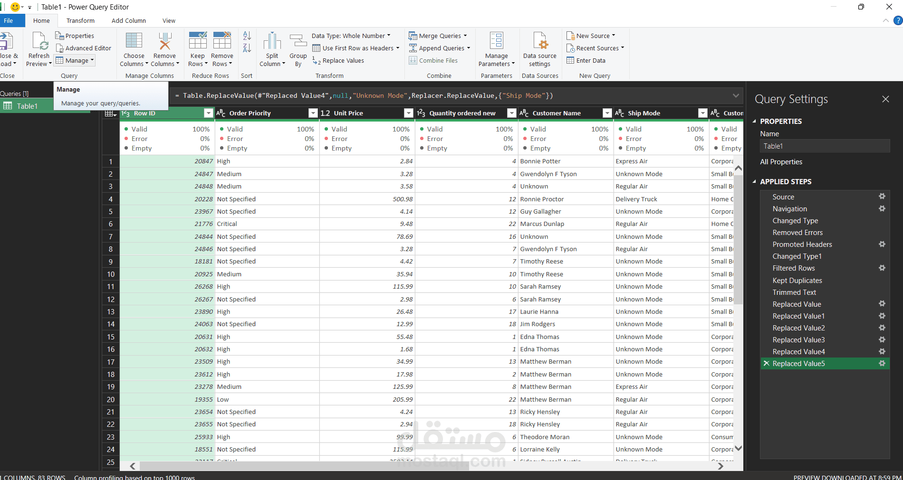Click the smiley feedback icon
The image size is (903, 480).
15,7
